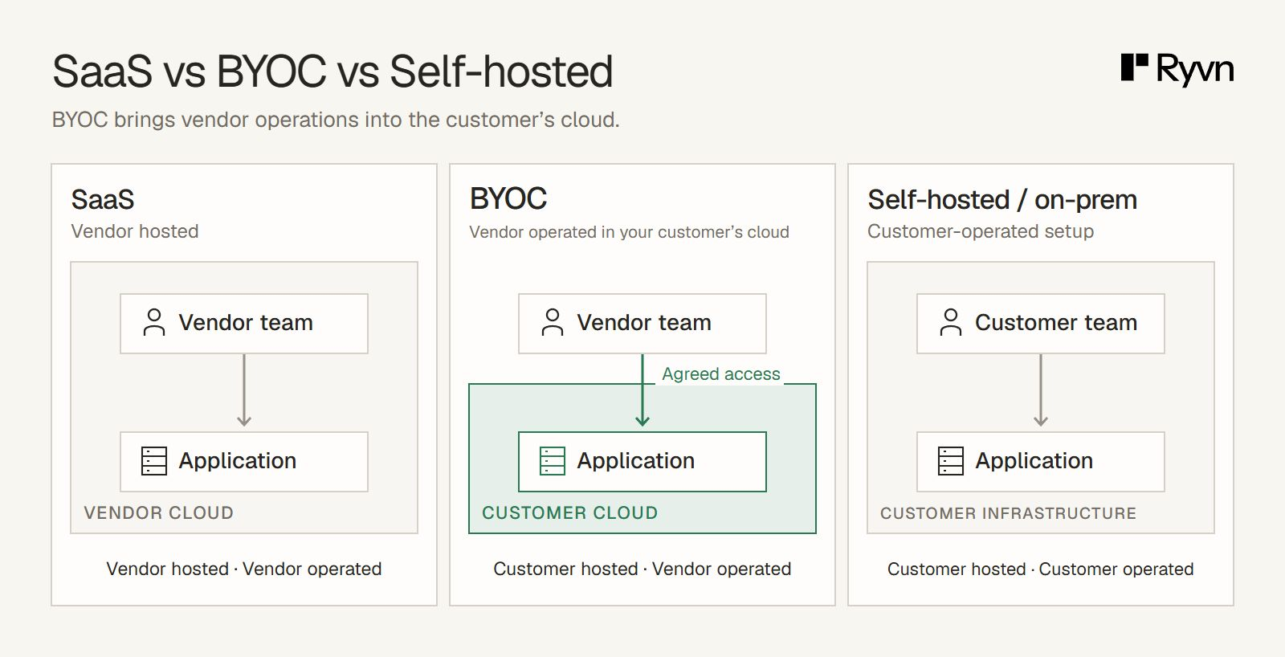Viewport: 1285px width, 657px height.
Task: Click the server icon in Self-hosted Application box
Action: click(x=951, y=461)
